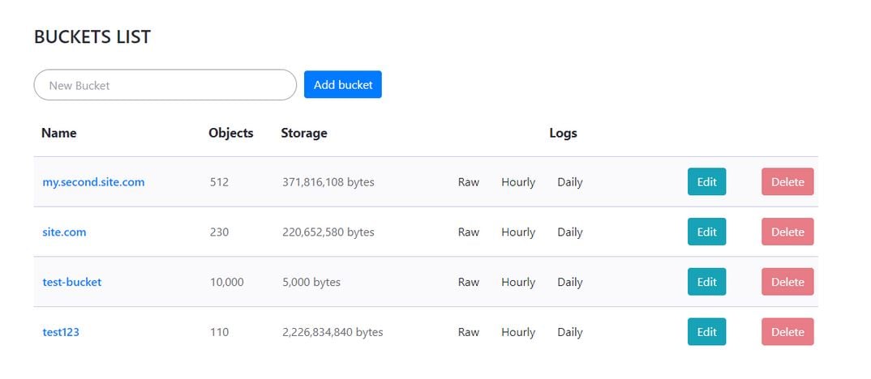This screenshot has width=871, height=379.
Task: View Hourly logs for test-bucket
Action: tap(518, 282)
